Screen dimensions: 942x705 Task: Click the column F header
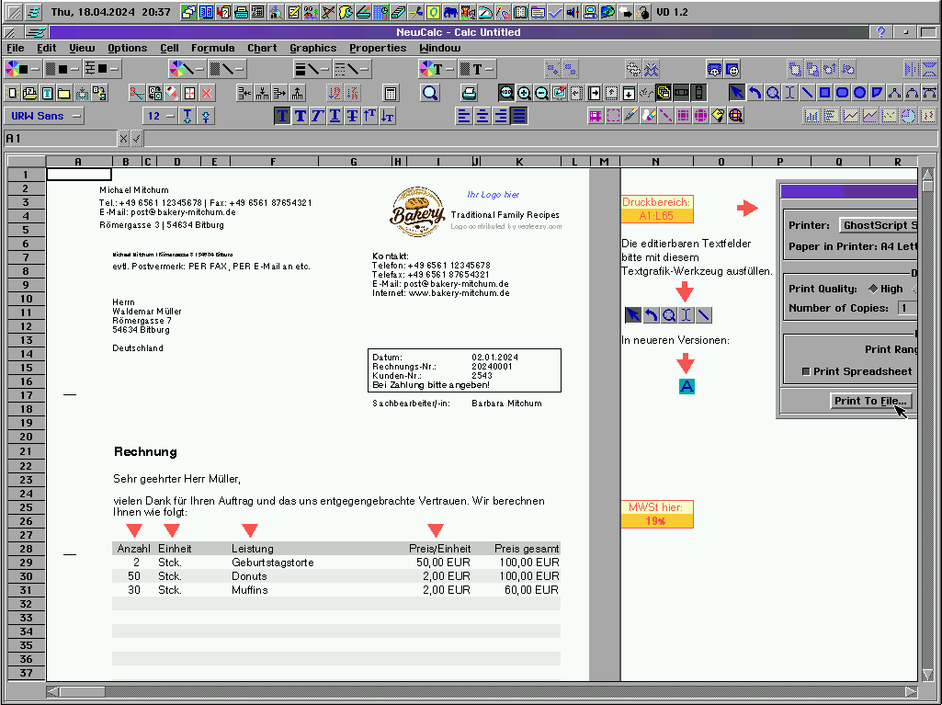273,162
